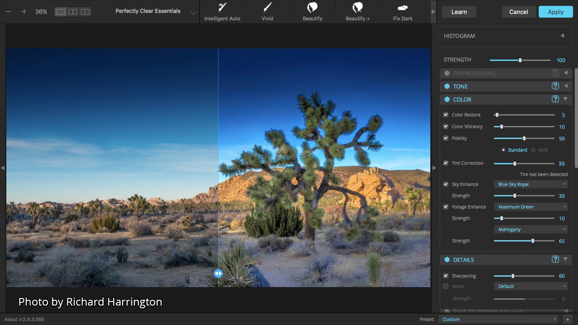Zoom in with the plus icon
The width and height of the screenshot is (578, 325).
tap(24, 12)
